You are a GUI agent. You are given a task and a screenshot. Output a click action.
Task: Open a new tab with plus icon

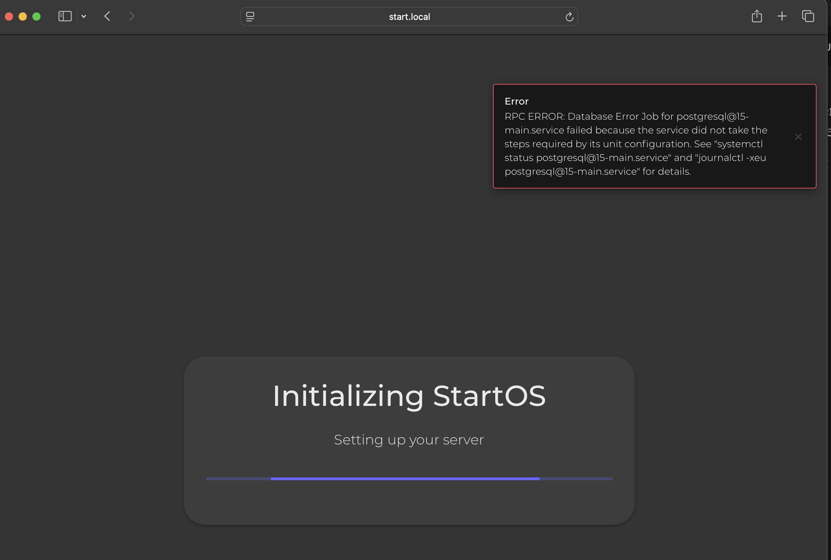pyautogui.click(x=782, y=17)
